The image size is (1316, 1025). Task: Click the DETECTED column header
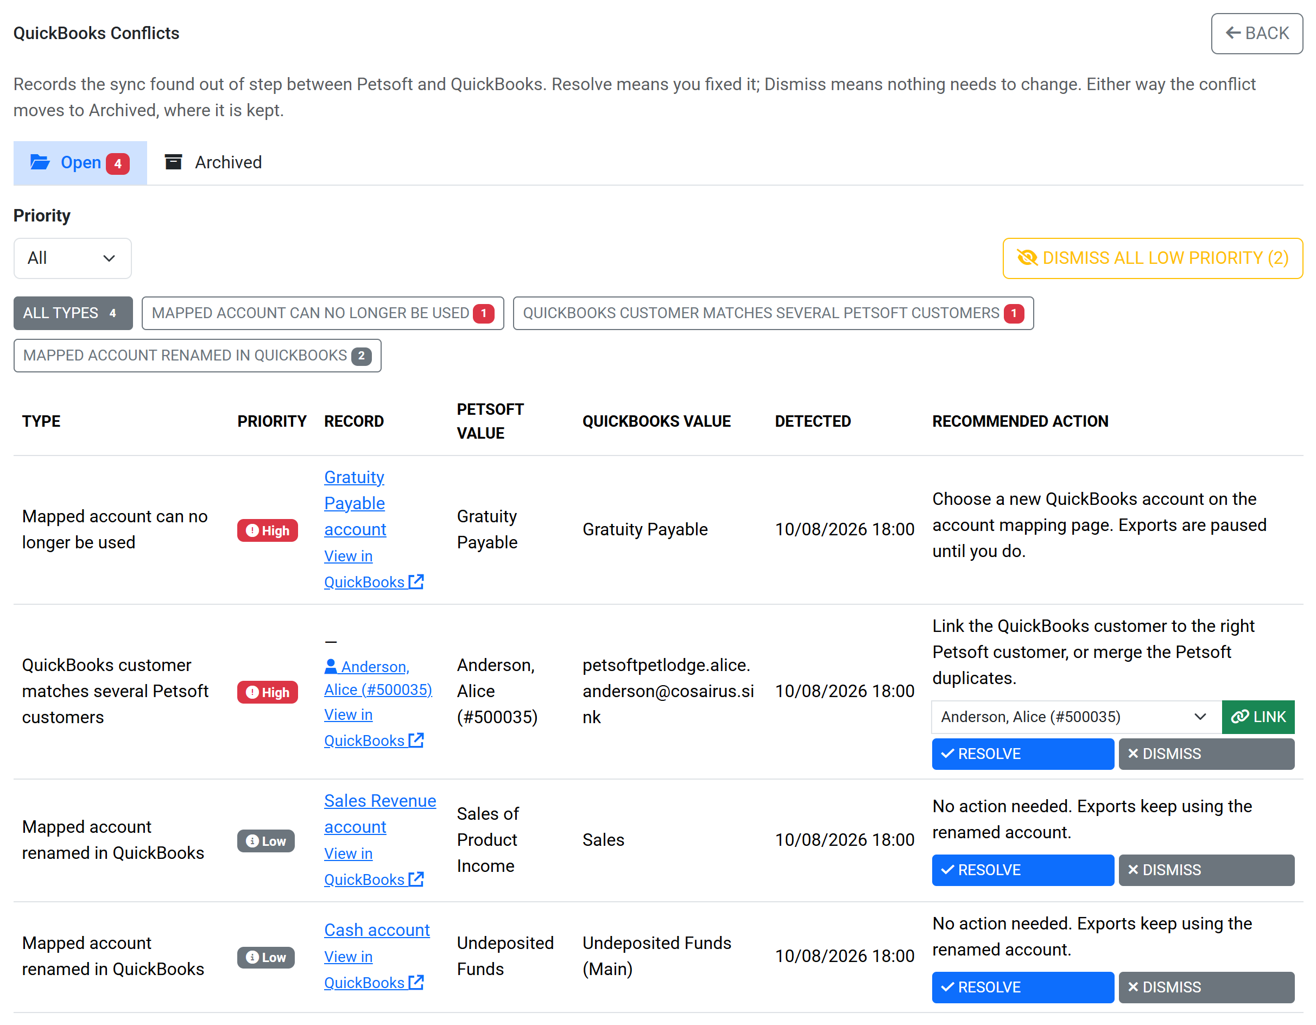[x=812, y=421]
